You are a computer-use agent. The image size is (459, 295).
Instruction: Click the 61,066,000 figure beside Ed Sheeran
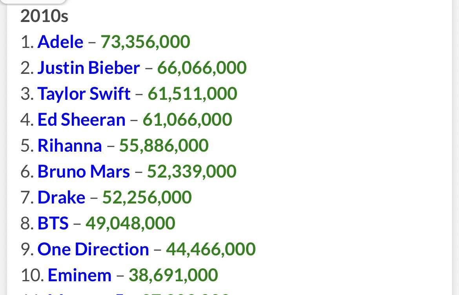click(188, 120)
